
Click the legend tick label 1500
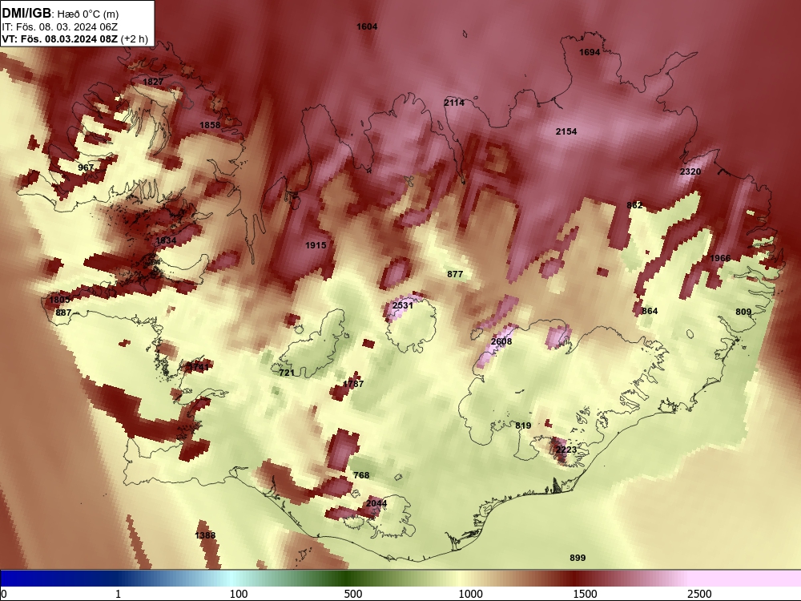(x=585, y=594)
